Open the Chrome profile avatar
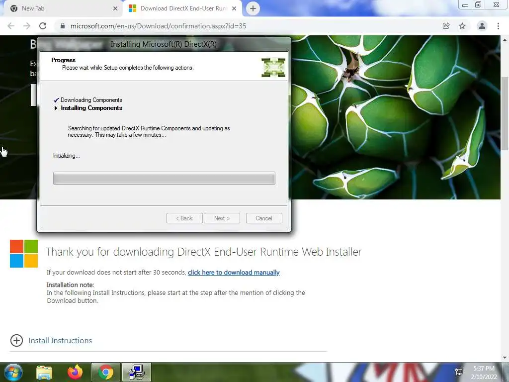The width and height of the screenshot is (509, 382). coord(482,26)
